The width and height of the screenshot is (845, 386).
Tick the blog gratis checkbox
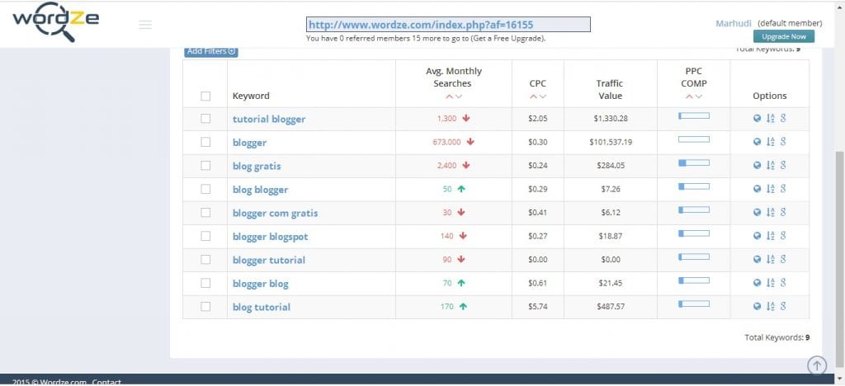(205, 166)
